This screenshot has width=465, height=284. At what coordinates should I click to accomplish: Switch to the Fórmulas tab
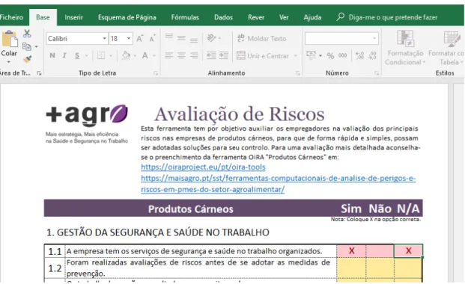coord(185,17)
